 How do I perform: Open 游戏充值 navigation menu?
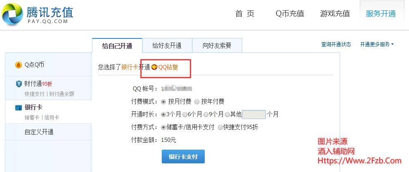(335, 14)
